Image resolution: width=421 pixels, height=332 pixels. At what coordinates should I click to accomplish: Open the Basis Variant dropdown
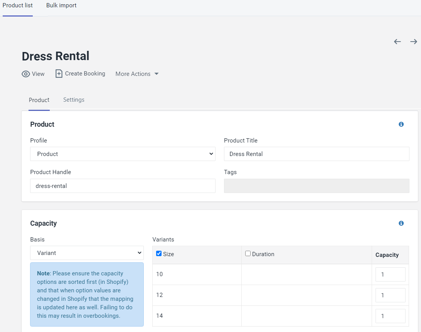pos(87,253)
